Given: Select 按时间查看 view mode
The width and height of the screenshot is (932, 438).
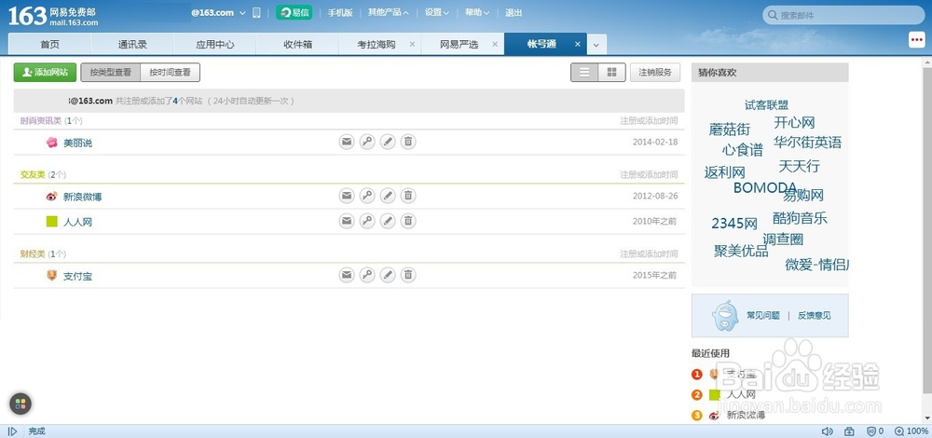Looking at the screenshot, I should (x=170, y=73).
